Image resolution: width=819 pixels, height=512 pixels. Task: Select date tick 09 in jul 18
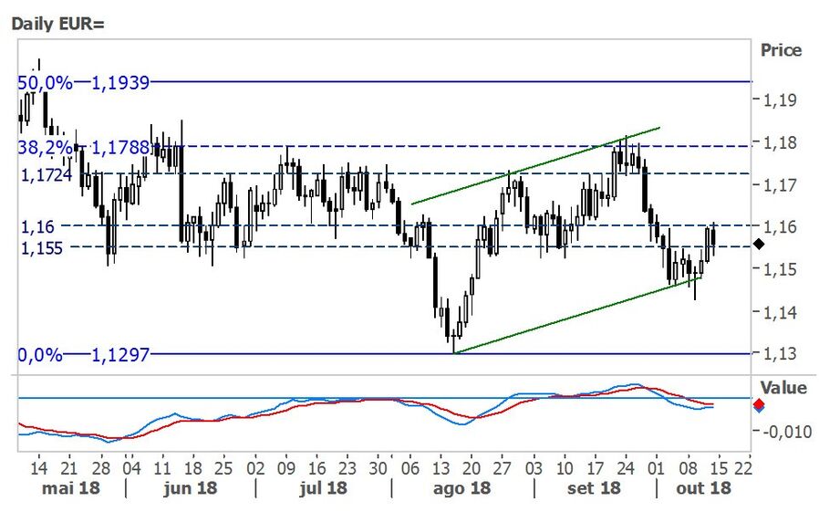click(286, 467)
